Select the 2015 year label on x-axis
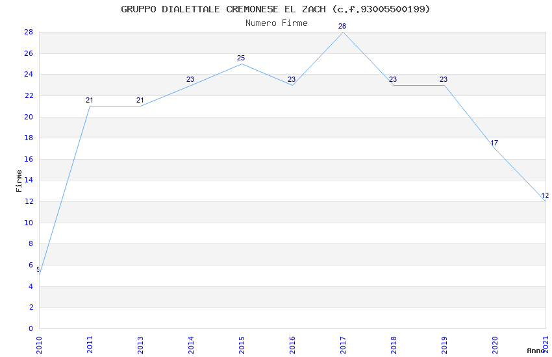Image resolution: width=552 pixels, height=357 pixels. point(242,345)
